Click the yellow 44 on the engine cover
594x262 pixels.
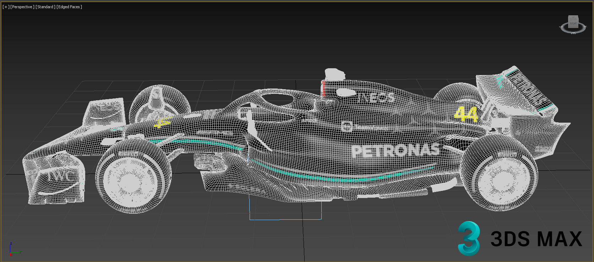point(466,114)
